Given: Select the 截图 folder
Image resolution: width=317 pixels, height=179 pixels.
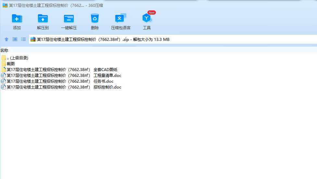Looking at the screenshot, I should [8, 64].
